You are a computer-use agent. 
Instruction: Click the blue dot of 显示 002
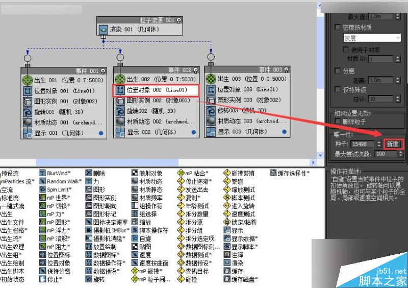194,132
